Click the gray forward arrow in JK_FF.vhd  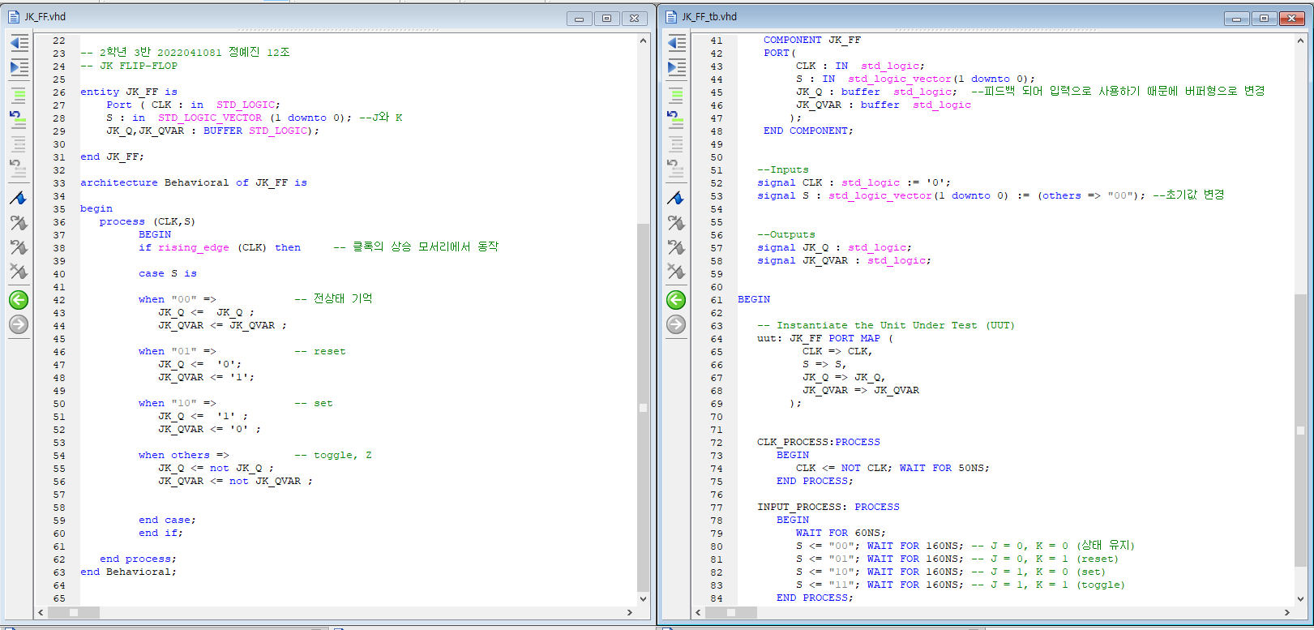click(x=19, y=324)
